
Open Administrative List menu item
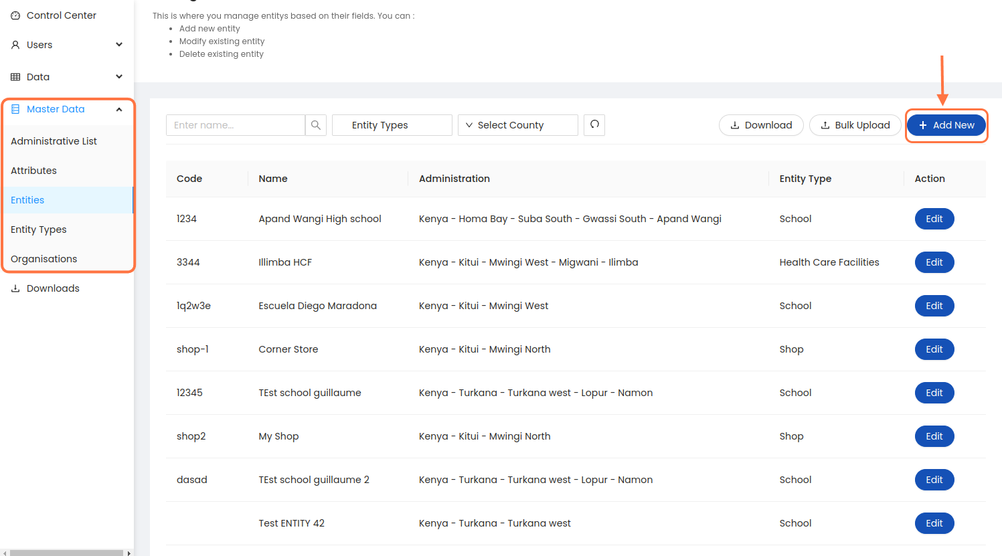pyautogui.click(x=67, y=141)
